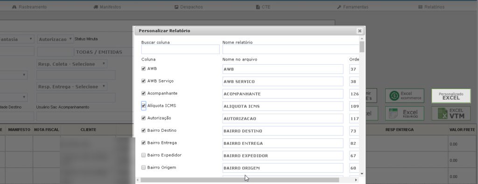Edit the AUTORIZACAO file name field
Screen dimensions: 478x184
283,118
